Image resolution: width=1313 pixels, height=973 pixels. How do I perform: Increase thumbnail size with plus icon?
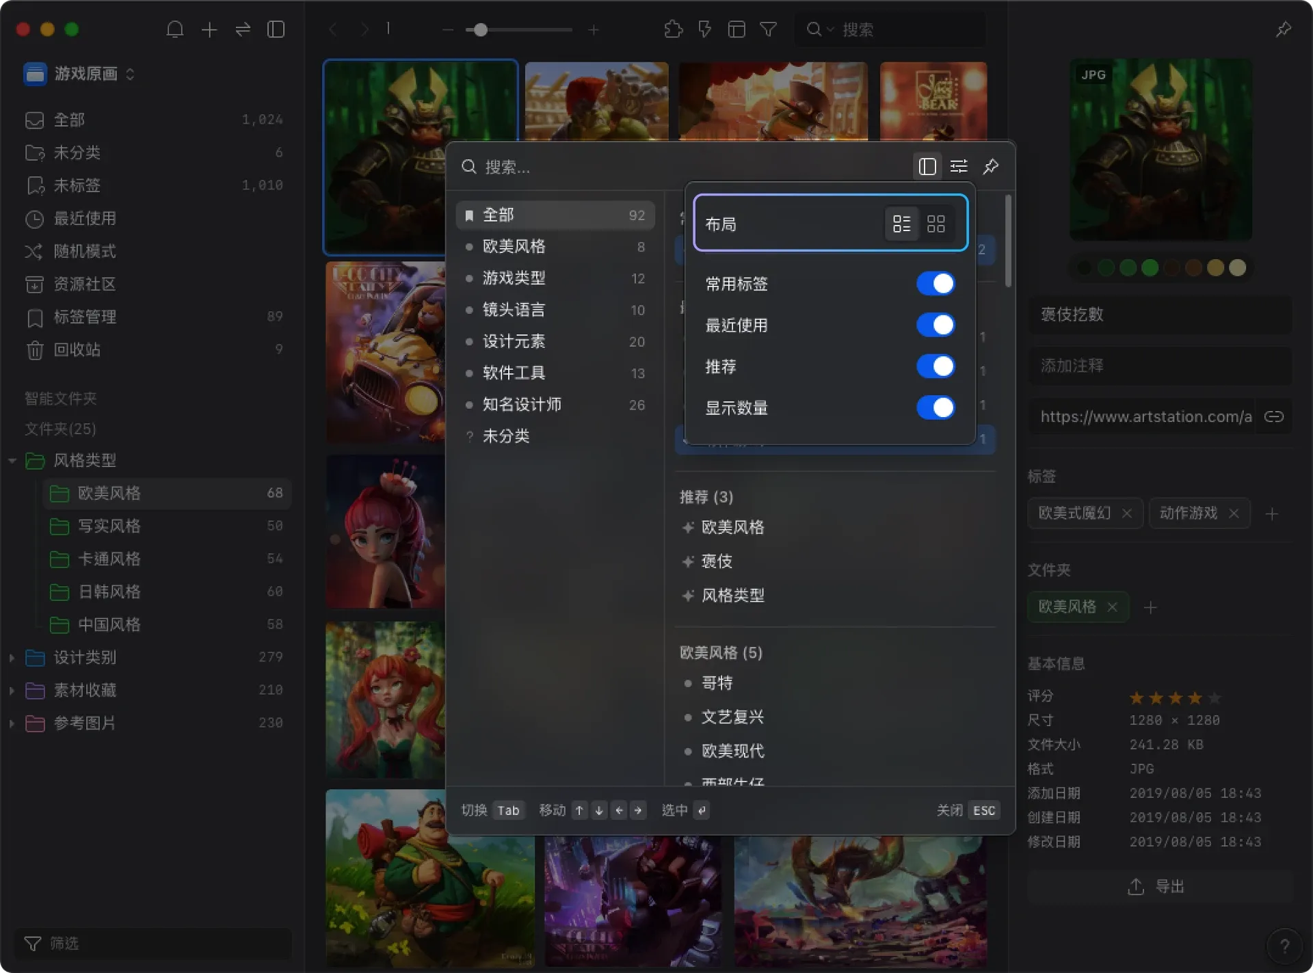594,29
